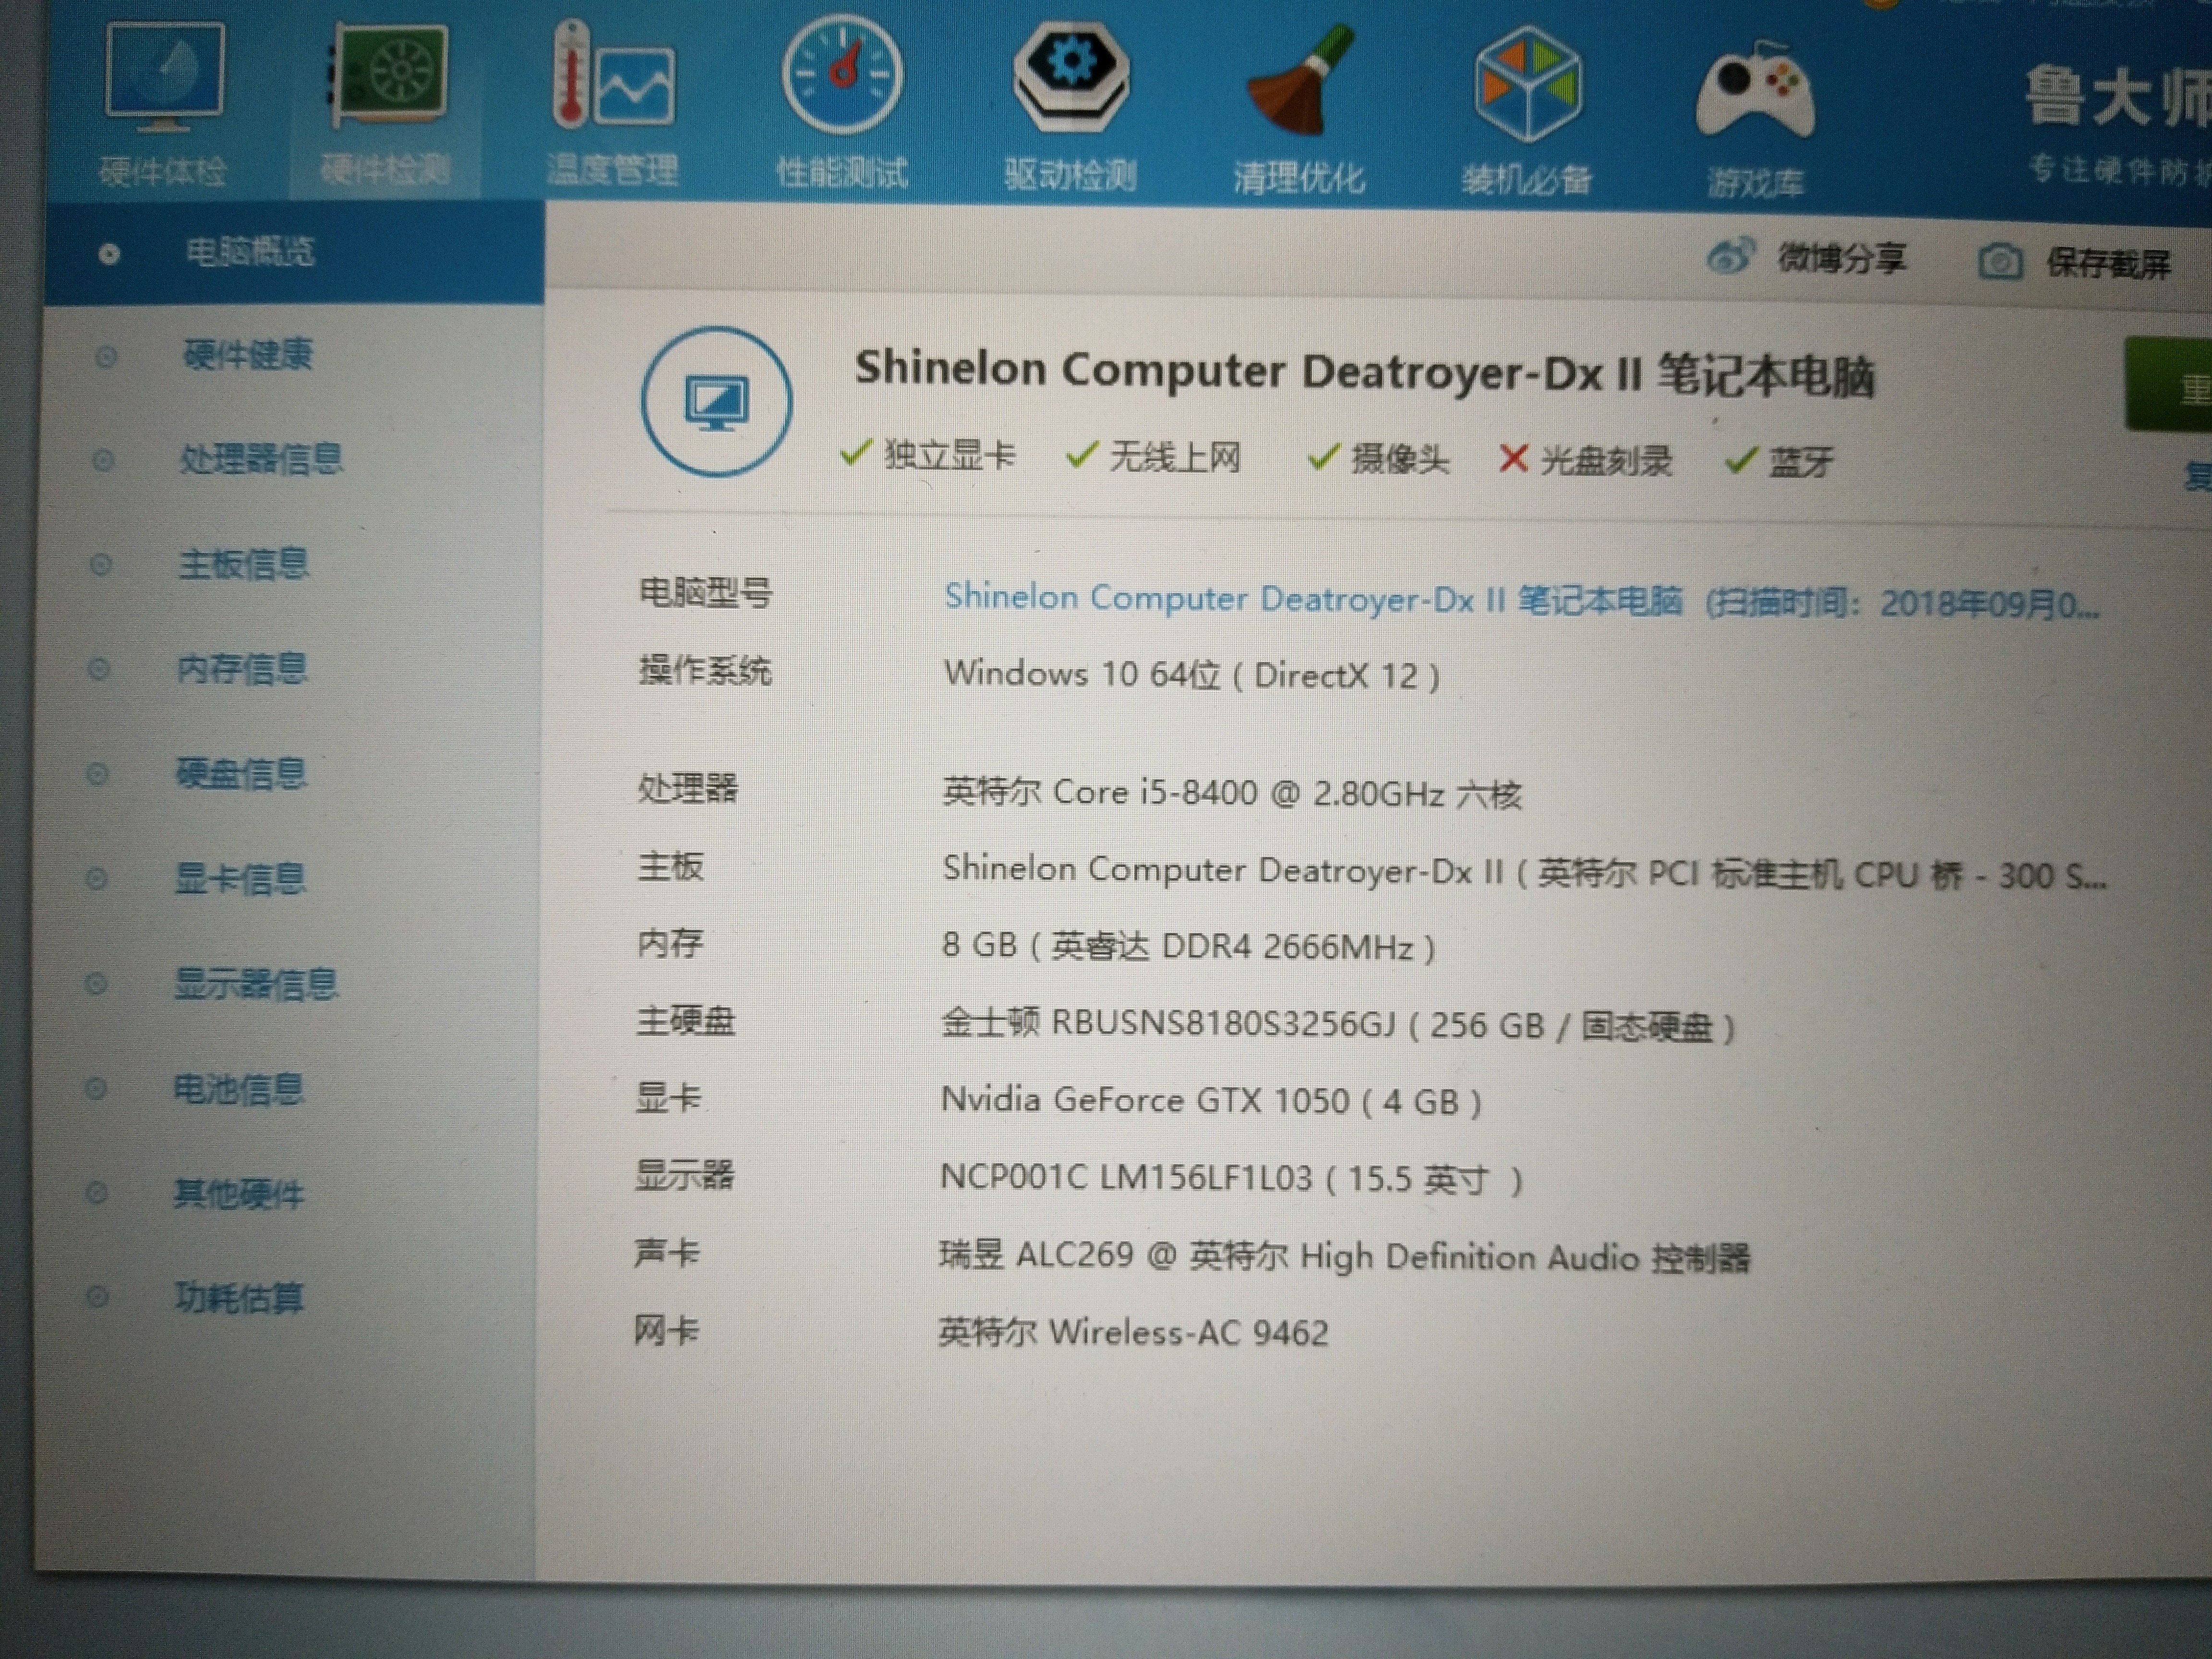Click 无线上网 feature indicator
Image resolution: width=2212 pixels, height=1659 pixels.
(1154, 457)
